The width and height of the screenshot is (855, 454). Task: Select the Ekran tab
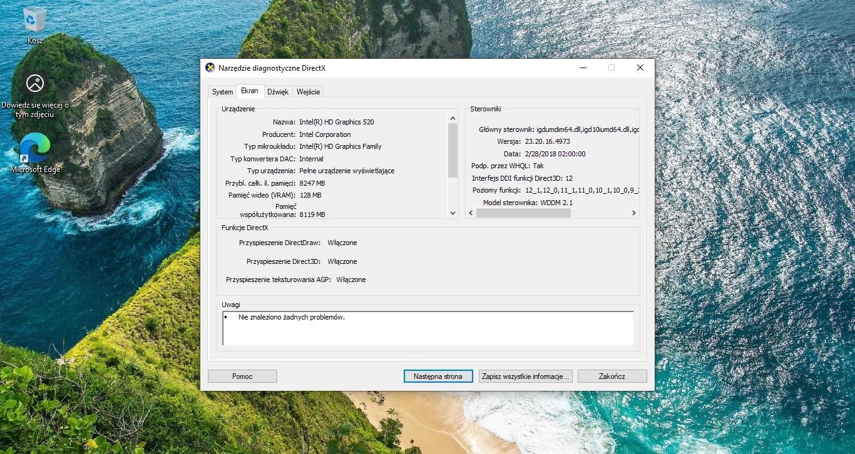coord(250,91)
